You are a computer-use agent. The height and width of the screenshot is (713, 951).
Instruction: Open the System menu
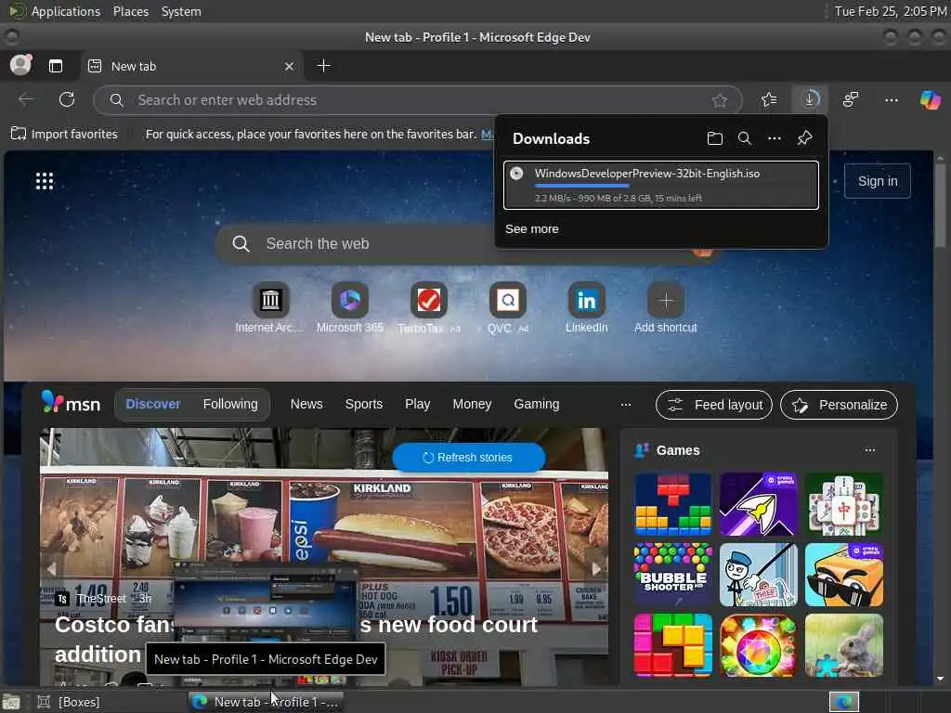(x=181, y=11)
